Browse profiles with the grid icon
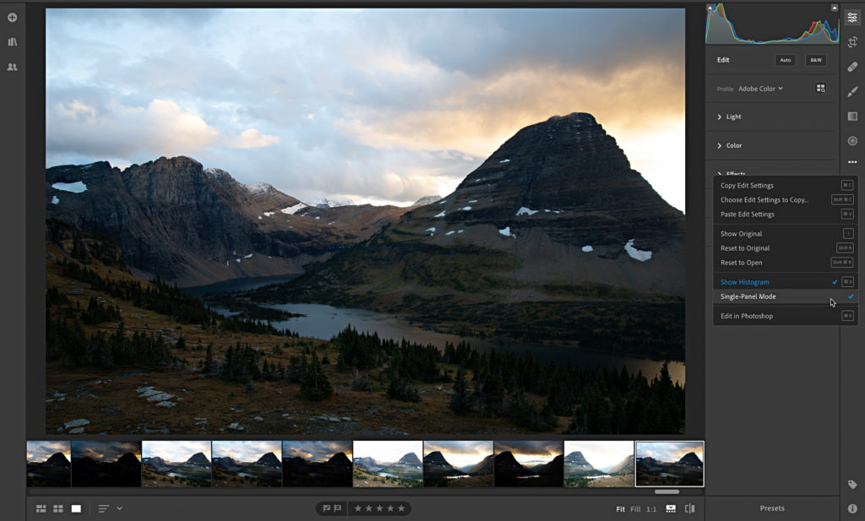Screen dimensions: 865x521 pos(820,88)
